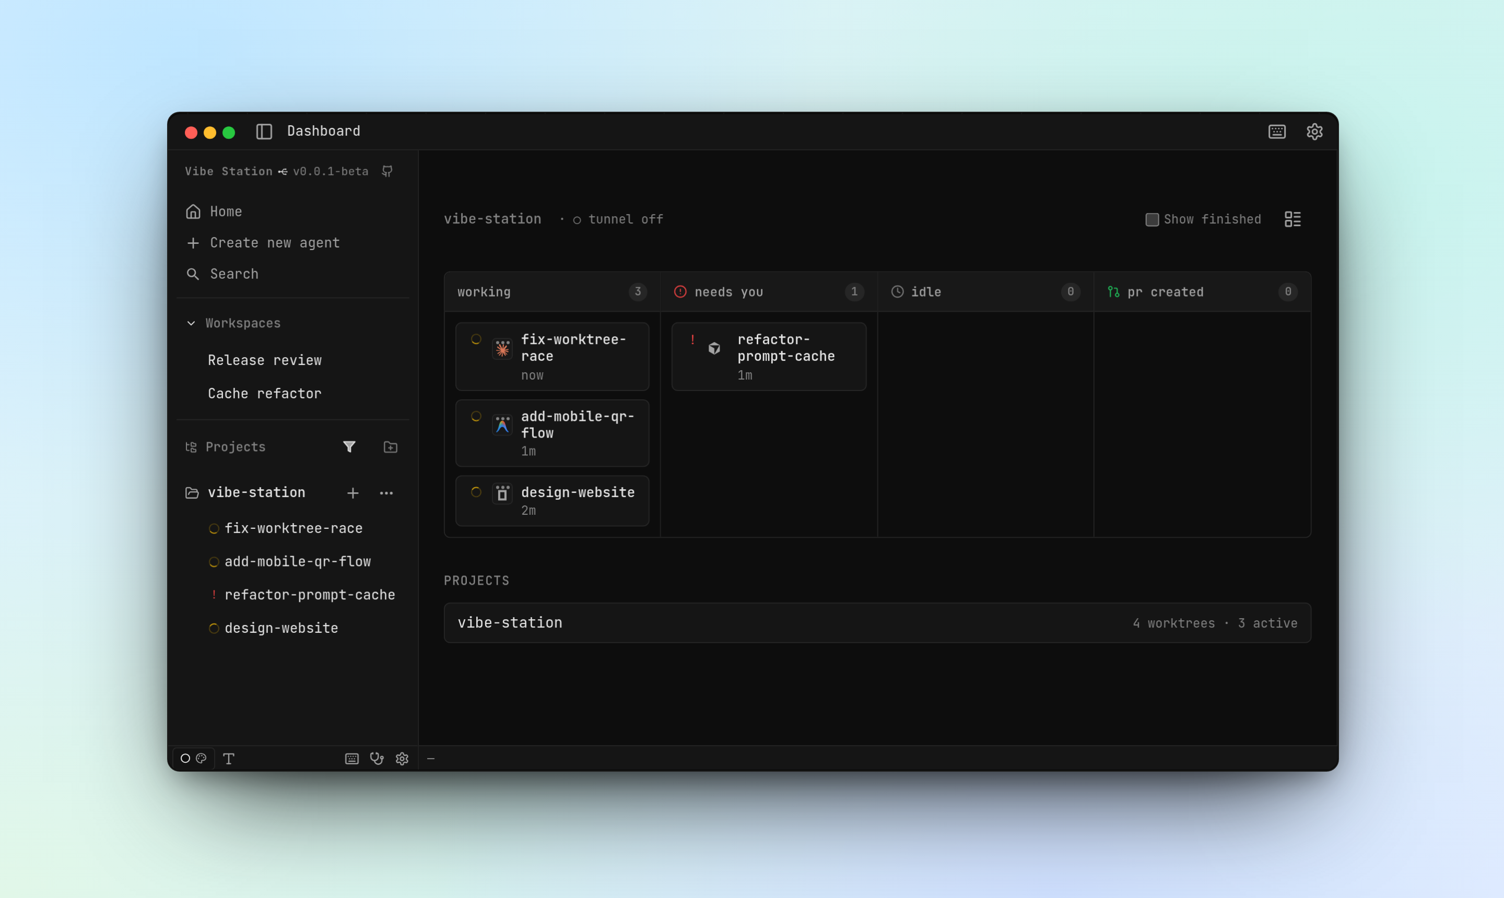Open the Release review workspace

[264, 360]
